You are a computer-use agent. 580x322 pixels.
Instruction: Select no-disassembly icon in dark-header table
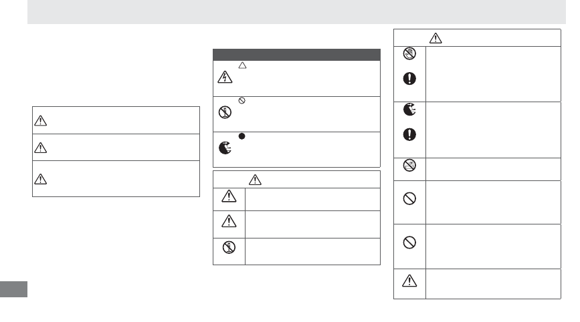point(225,112)
